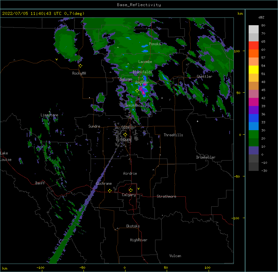Pick the dark gray swatch between -10 and -30

point(253,167)
